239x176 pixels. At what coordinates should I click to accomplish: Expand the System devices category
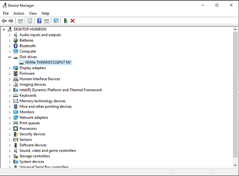10,162
